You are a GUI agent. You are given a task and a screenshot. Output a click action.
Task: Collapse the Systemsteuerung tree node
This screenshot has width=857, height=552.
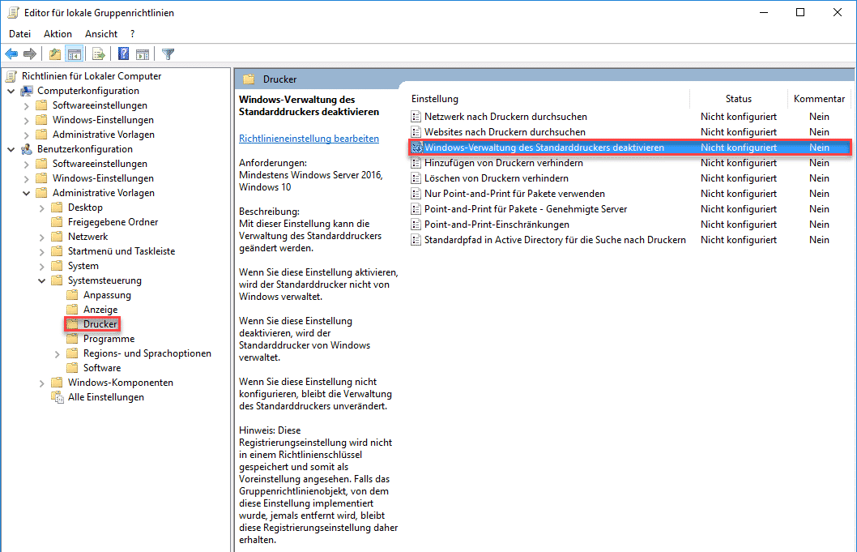(41, 280)
